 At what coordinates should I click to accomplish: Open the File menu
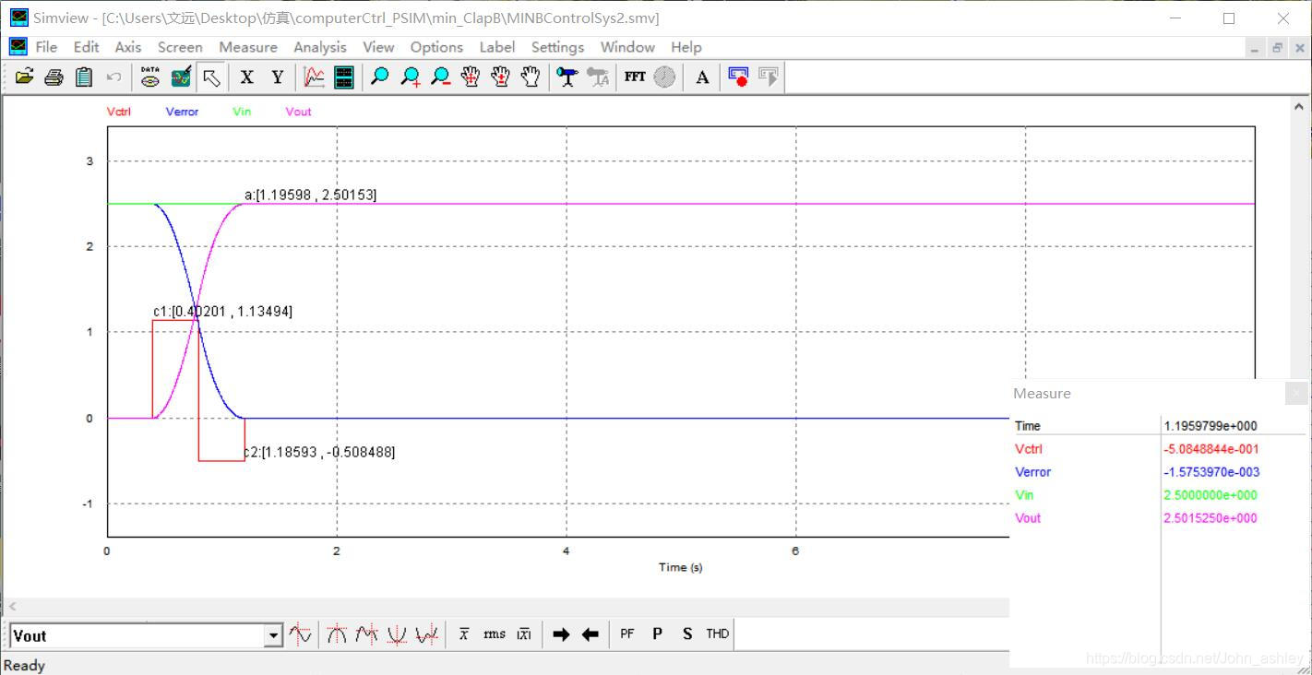click(46, 47)
